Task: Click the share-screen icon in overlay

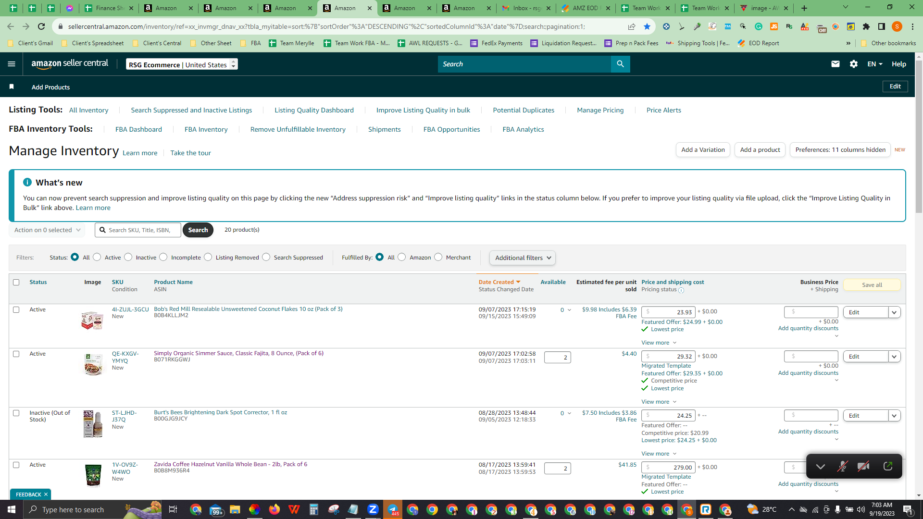Action: (888, 466)
